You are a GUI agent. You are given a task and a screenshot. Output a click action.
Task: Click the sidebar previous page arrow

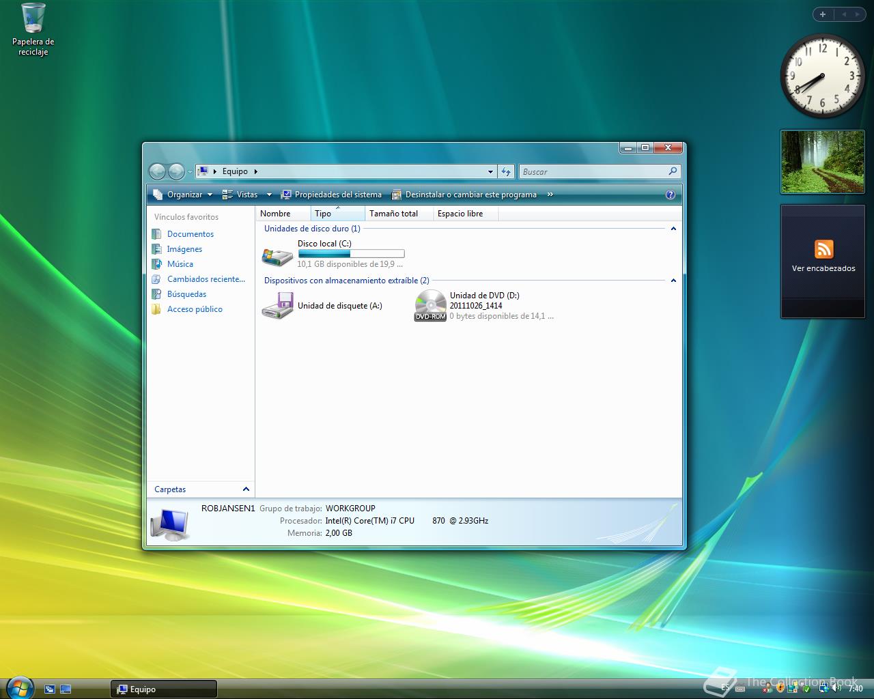coord(844,14)
